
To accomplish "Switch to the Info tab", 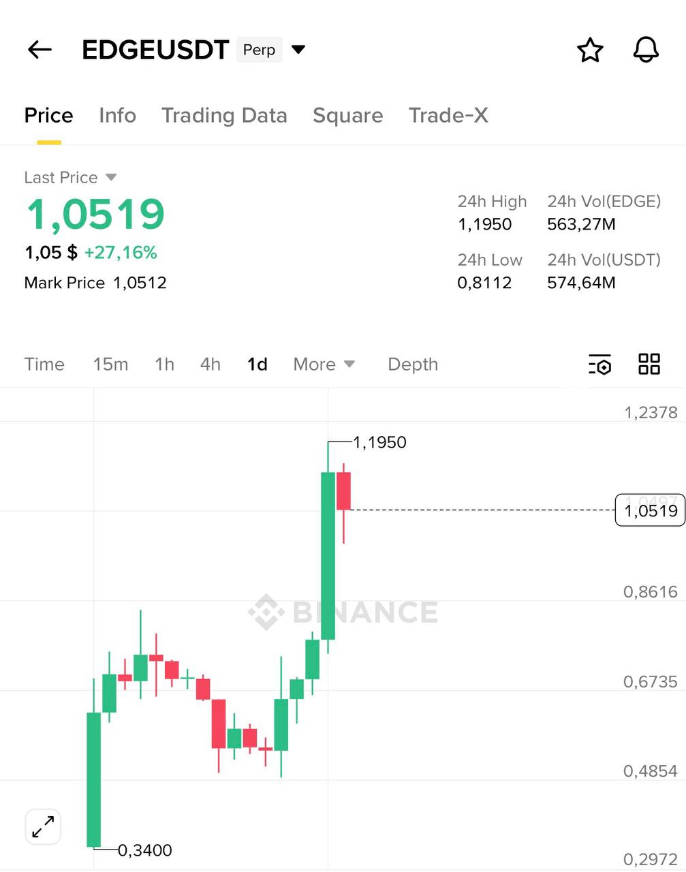I will 117,116.
